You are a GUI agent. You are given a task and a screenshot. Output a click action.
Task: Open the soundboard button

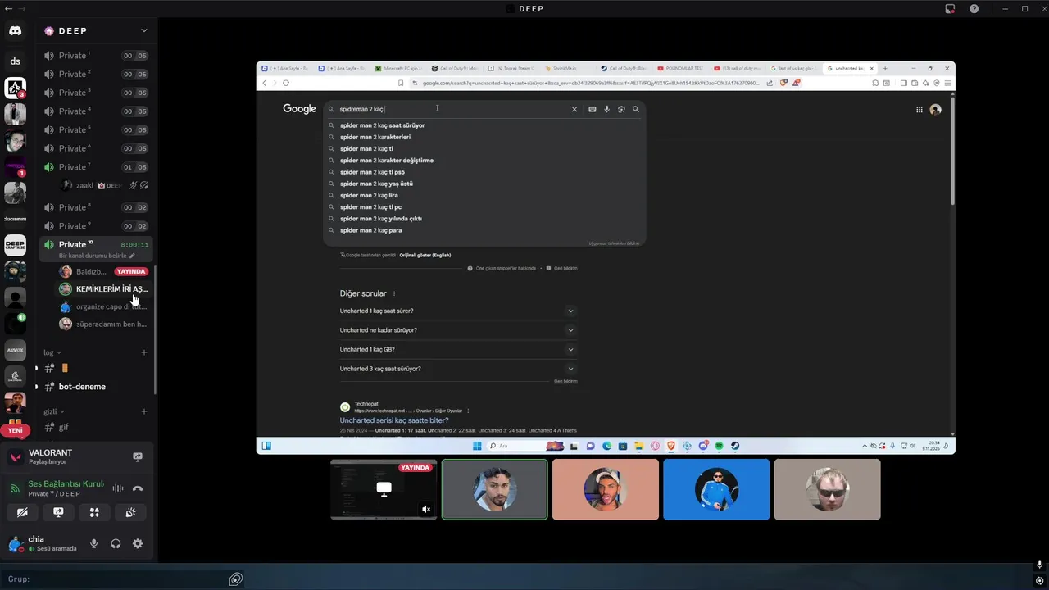(130, 512)
